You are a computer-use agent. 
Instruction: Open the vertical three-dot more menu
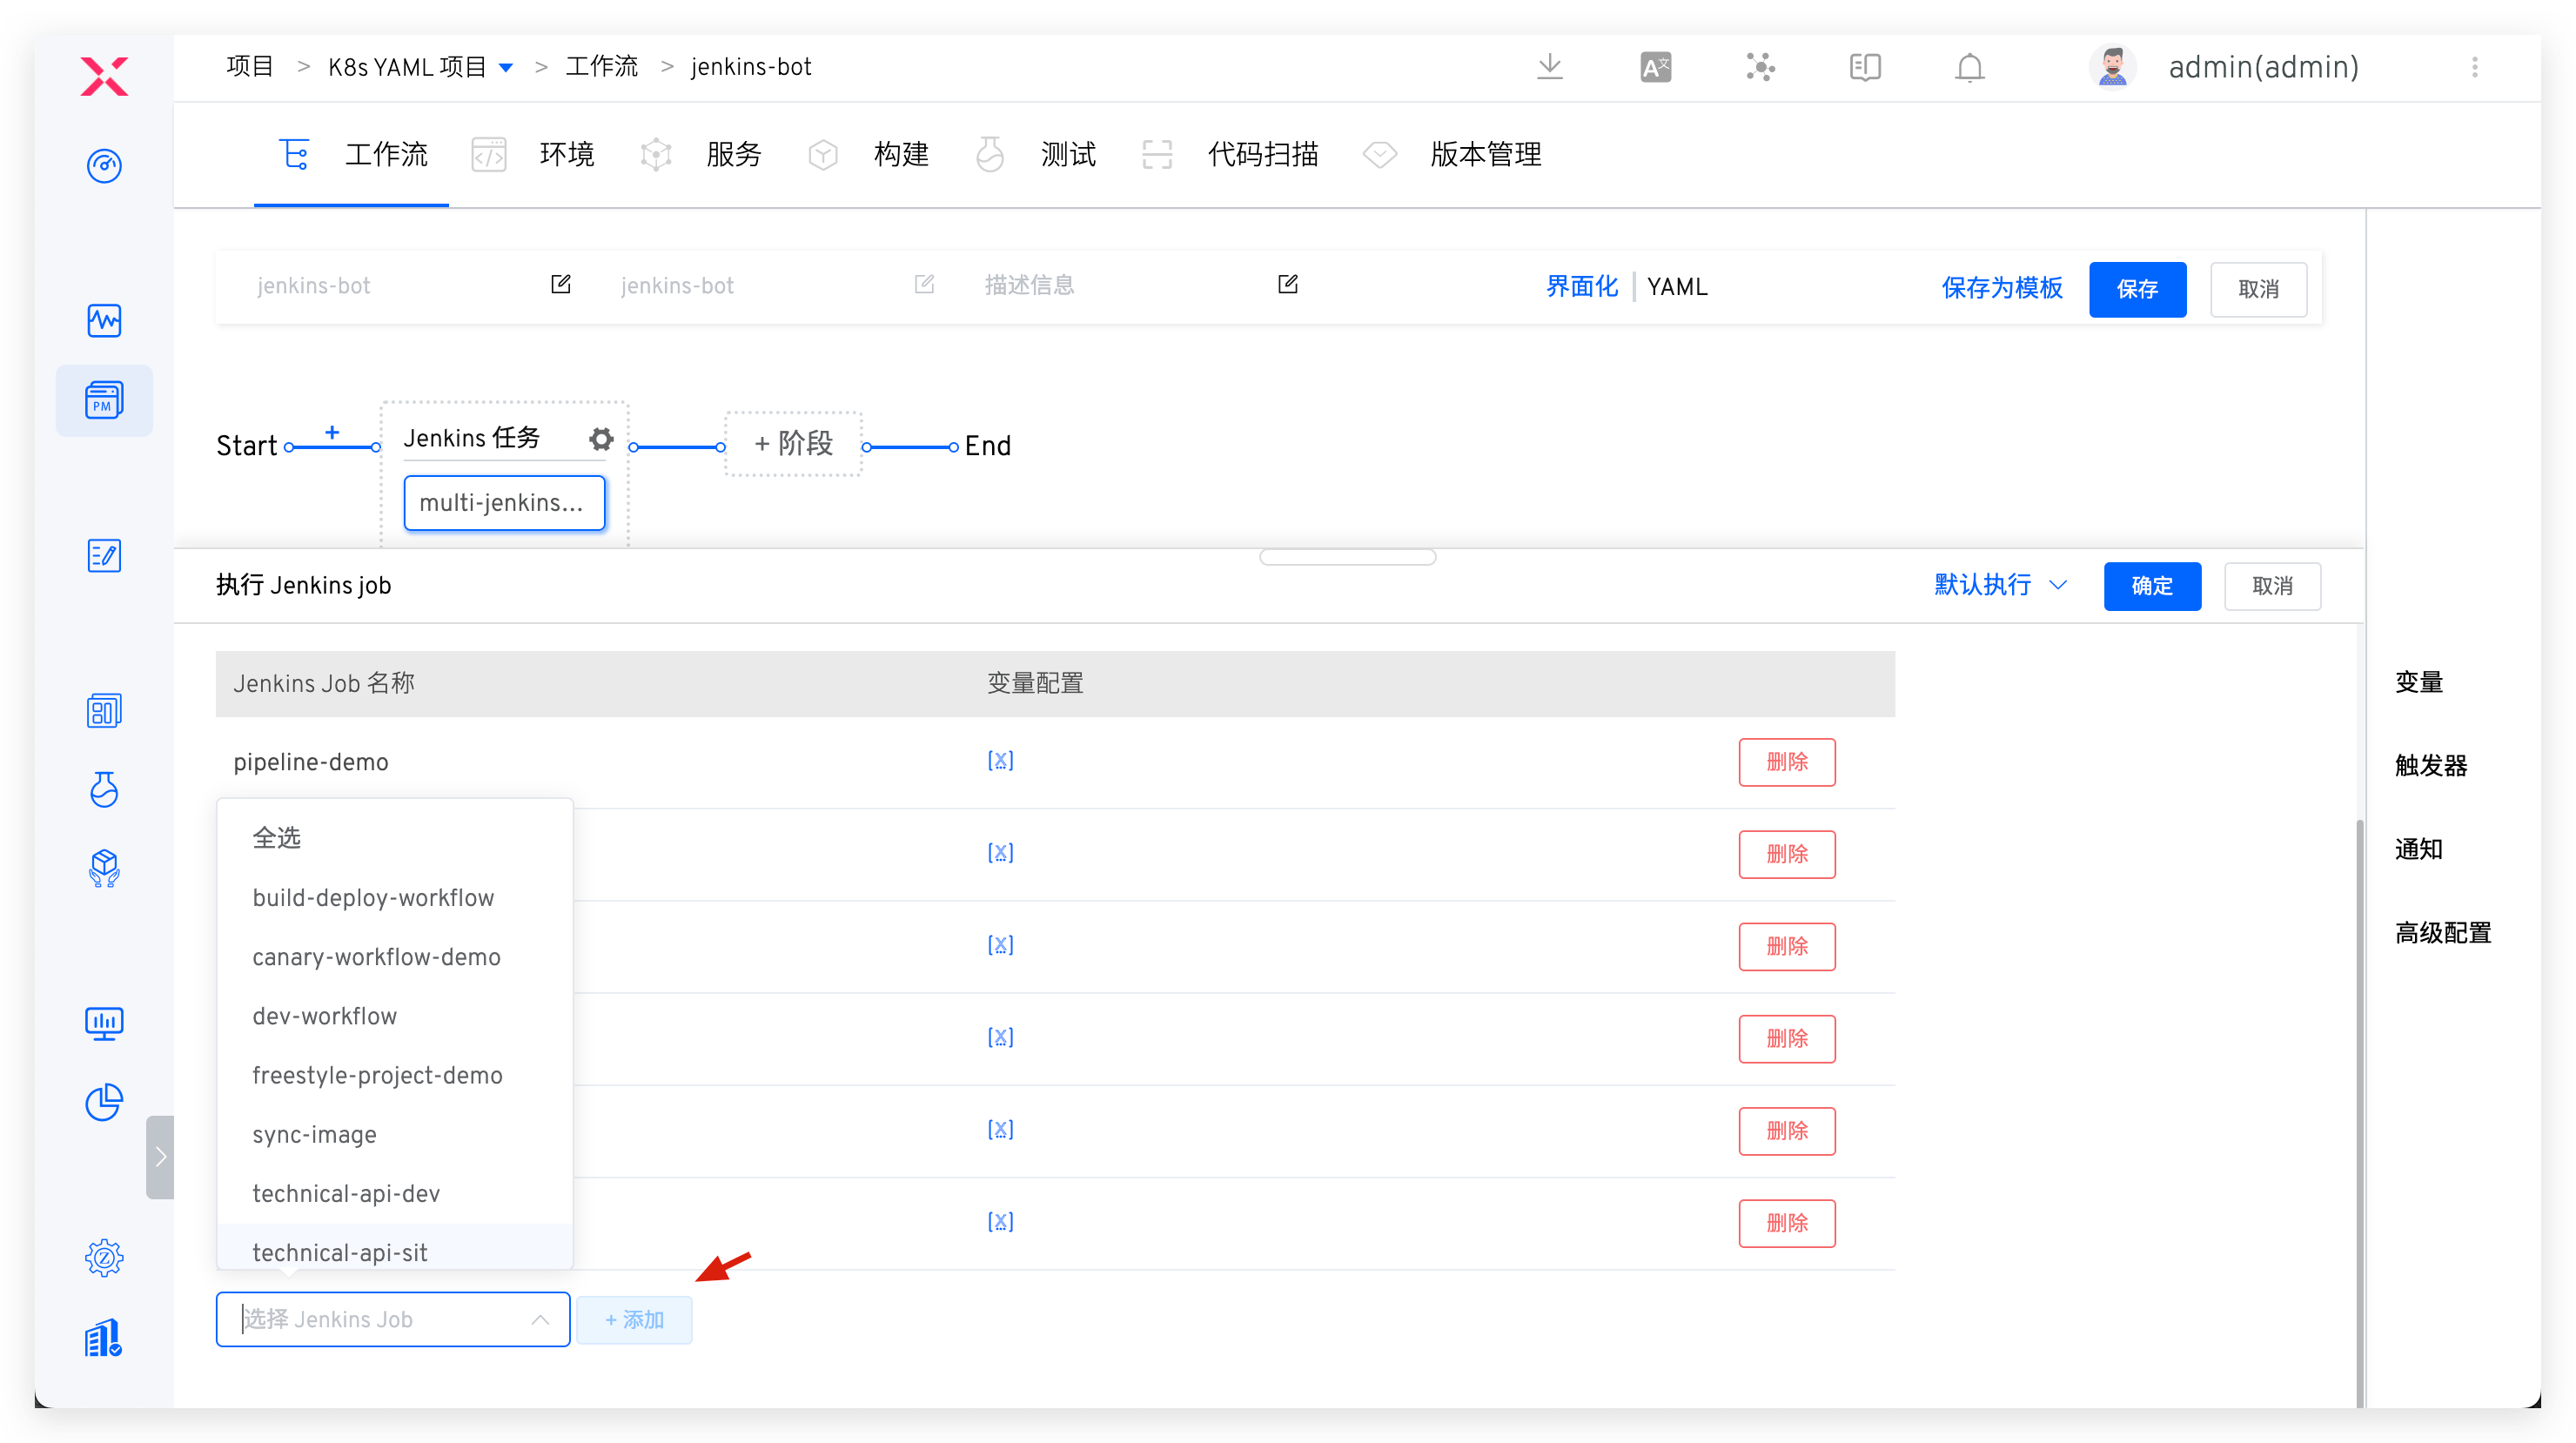[2475, 67]
